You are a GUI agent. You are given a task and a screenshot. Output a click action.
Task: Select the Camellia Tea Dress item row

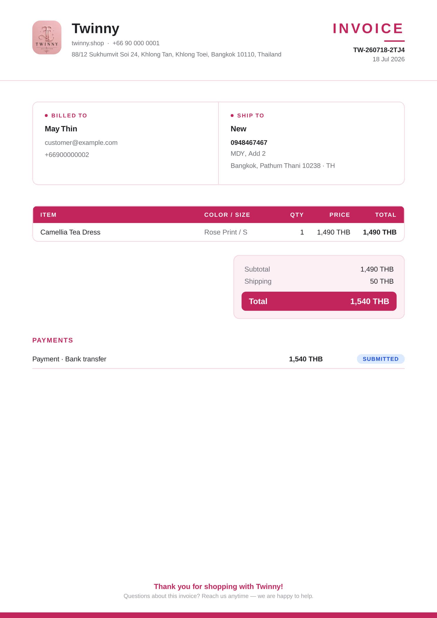point(218,232)
